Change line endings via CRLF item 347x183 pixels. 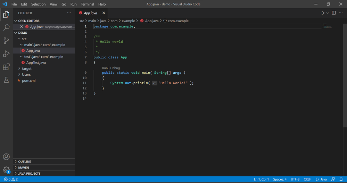pos(307,179)
